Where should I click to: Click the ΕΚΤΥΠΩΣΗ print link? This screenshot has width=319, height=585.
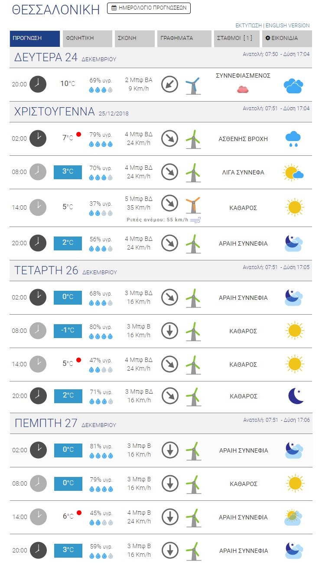(249, 26)
